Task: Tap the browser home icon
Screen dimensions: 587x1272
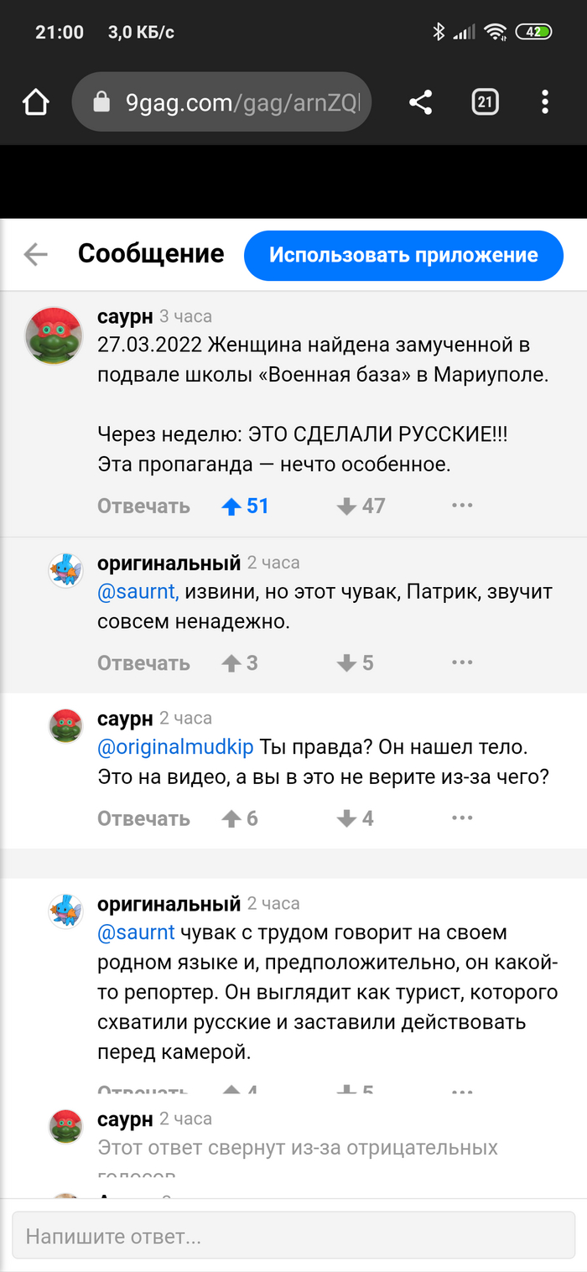Action: click(36, 102)
